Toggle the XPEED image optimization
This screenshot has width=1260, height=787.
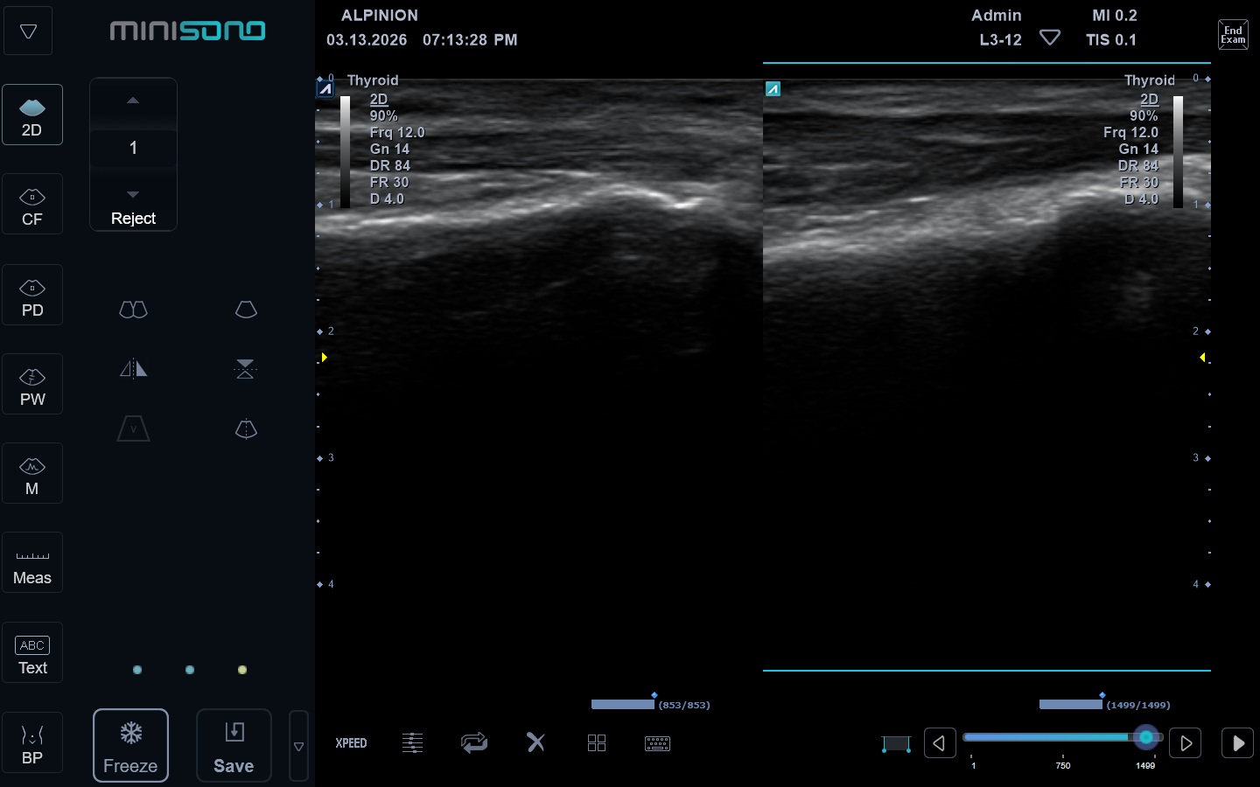351,743
